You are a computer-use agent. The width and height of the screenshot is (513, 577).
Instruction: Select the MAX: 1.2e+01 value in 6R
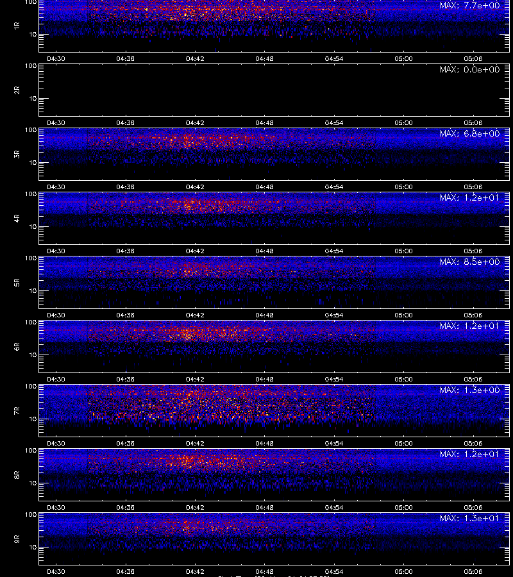click(469, 326)
